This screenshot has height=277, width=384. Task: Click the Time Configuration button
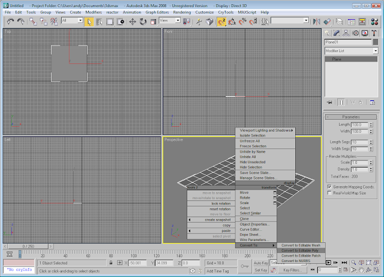pyautogui.click(x=346, y=270)
